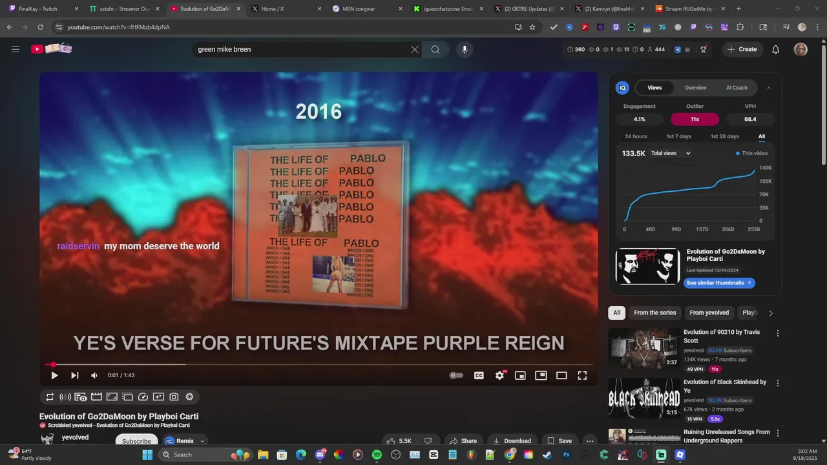Screen dimensions: 827x465
Task: Select the Views tab in vidIQ panel
Action: tap(654, 88)
